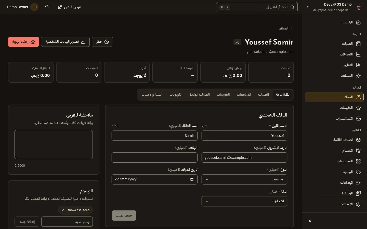The height and width of the screenshot is (229, 367).
Task: Click the DO user avatar
Action: pos(34,7)
